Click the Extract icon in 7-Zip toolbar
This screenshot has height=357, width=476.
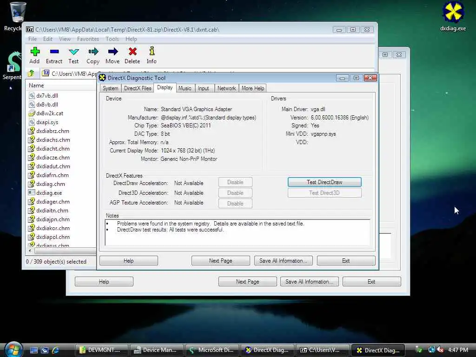coord(54,52)
